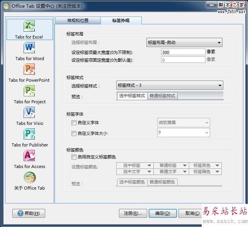Image resolution: width=248 pixels, height=227 pixels.
Task: Tick the 启用自定义标签颜色 checkbox
Action: (x=74, y=157)
